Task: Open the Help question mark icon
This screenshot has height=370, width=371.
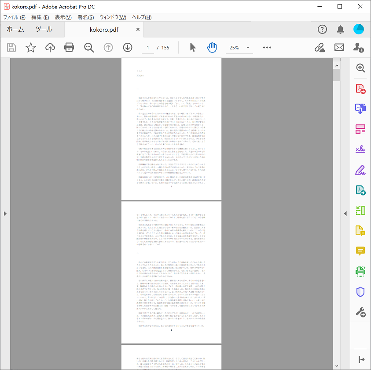Action: click(322, 30)
